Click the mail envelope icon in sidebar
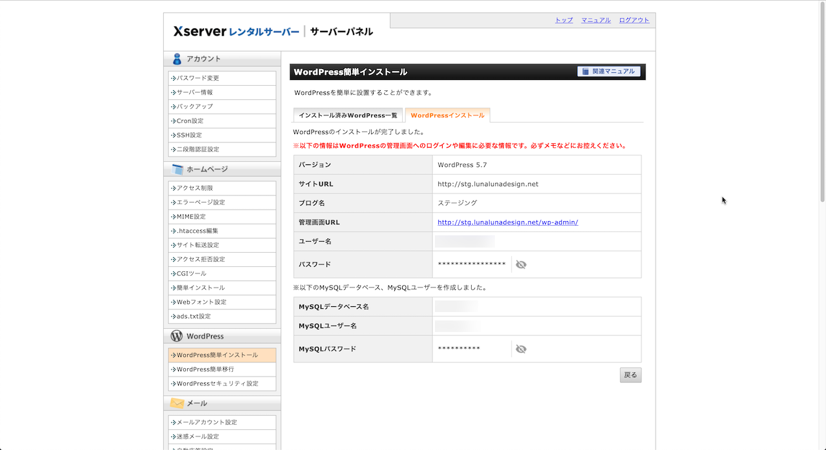Screen dimensions: 826x450 (x=177, y=403)
